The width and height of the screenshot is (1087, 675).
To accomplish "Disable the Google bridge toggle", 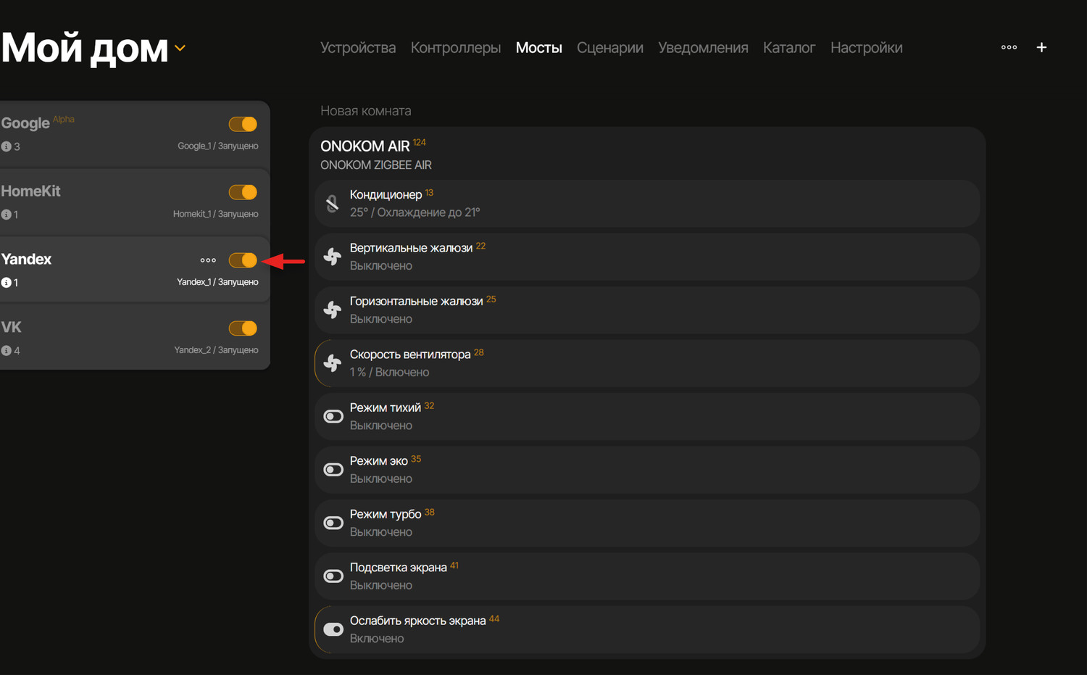I will 243,124.
